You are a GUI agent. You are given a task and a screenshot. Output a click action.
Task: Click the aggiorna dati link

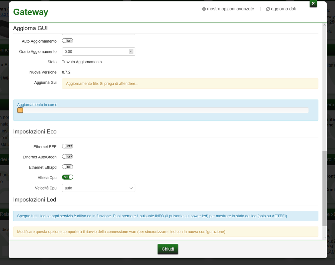281,9
